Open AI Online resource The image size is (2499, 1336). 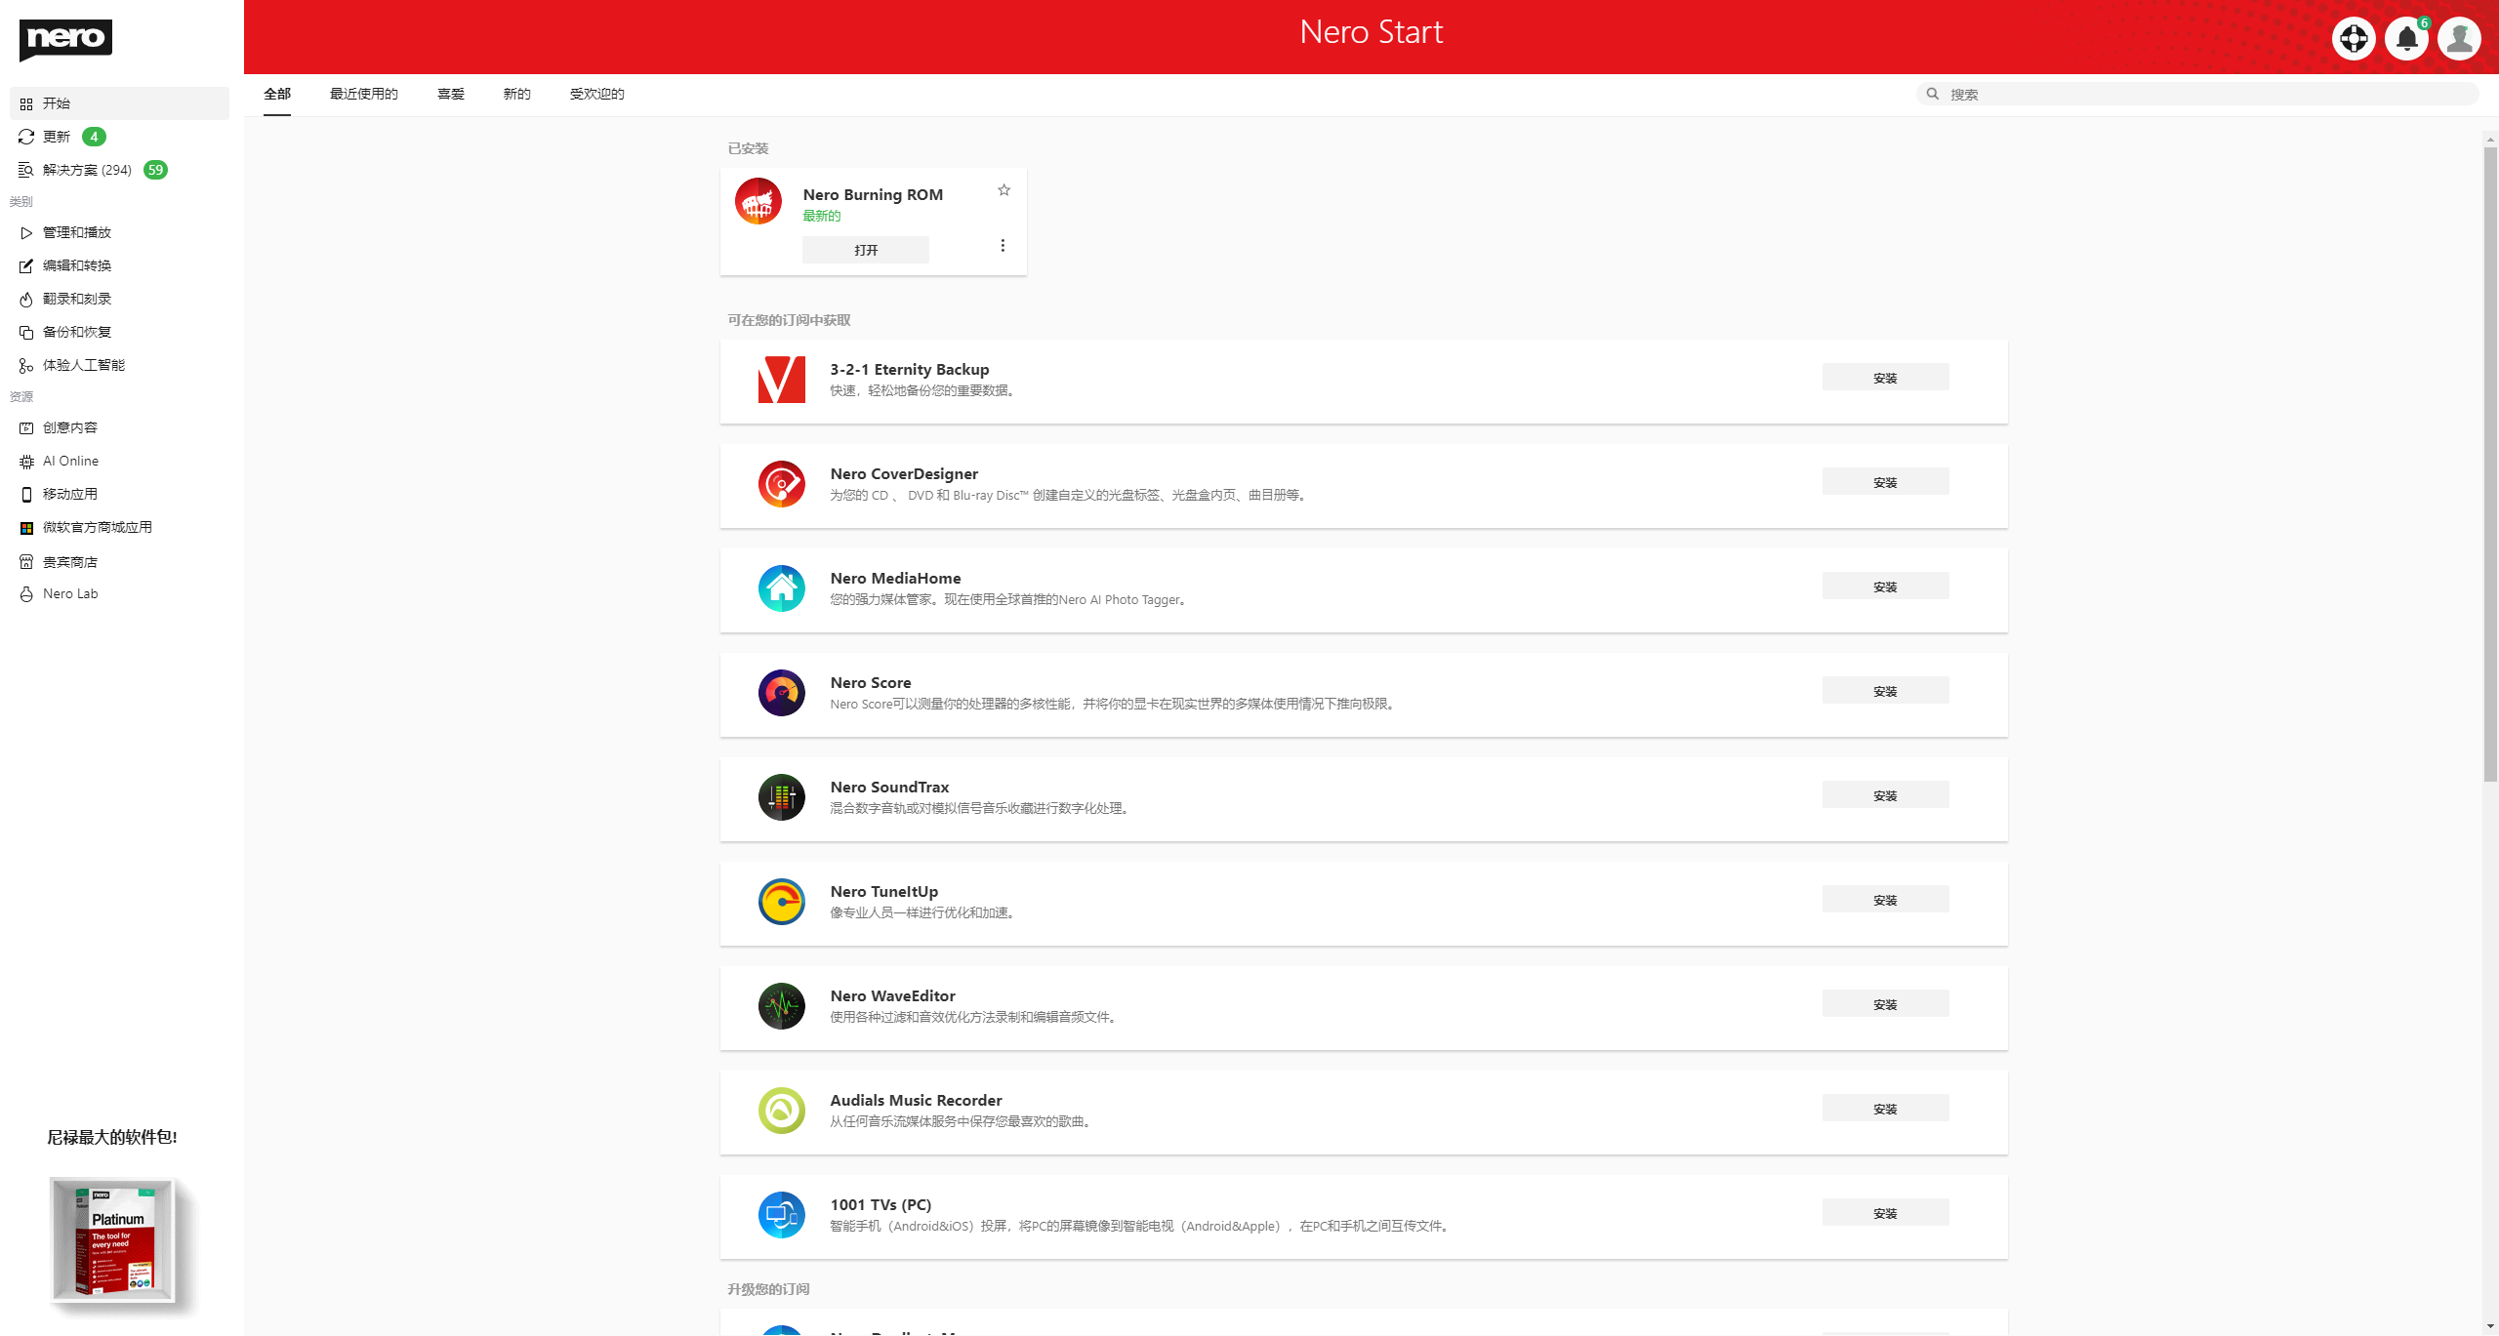[119, 461]
